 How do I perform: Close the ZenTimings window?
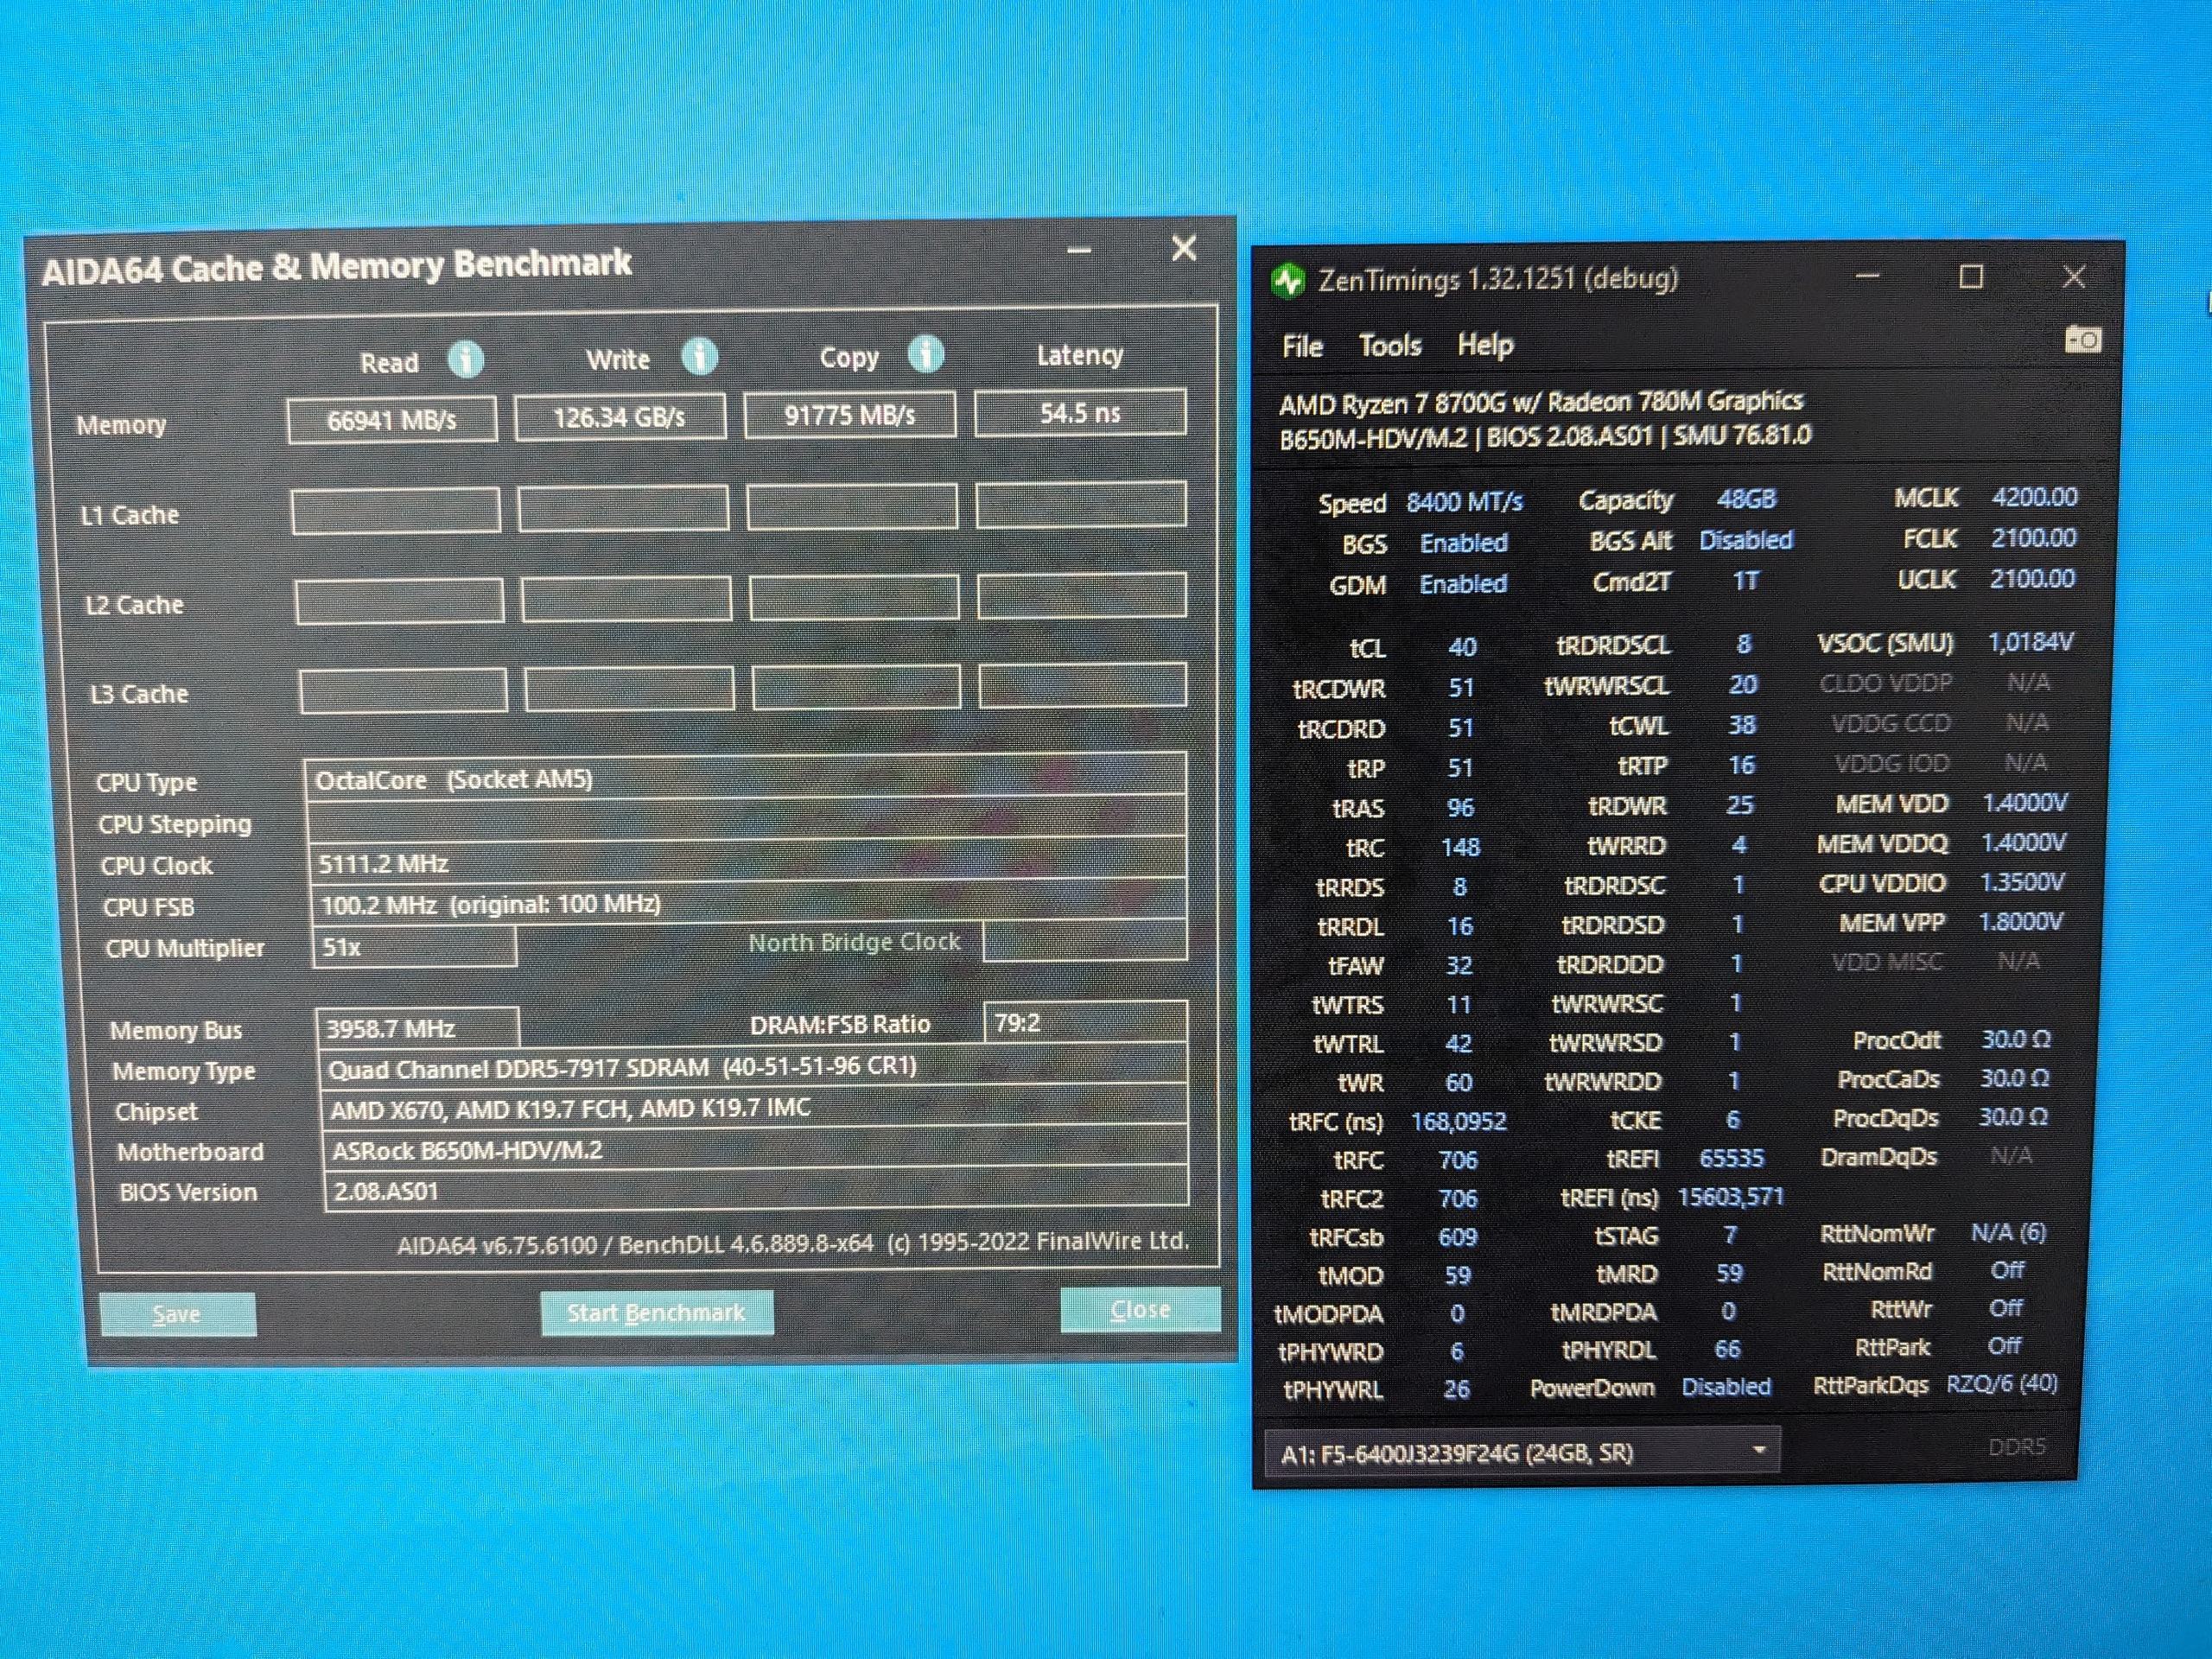(x=2073, y=277)
